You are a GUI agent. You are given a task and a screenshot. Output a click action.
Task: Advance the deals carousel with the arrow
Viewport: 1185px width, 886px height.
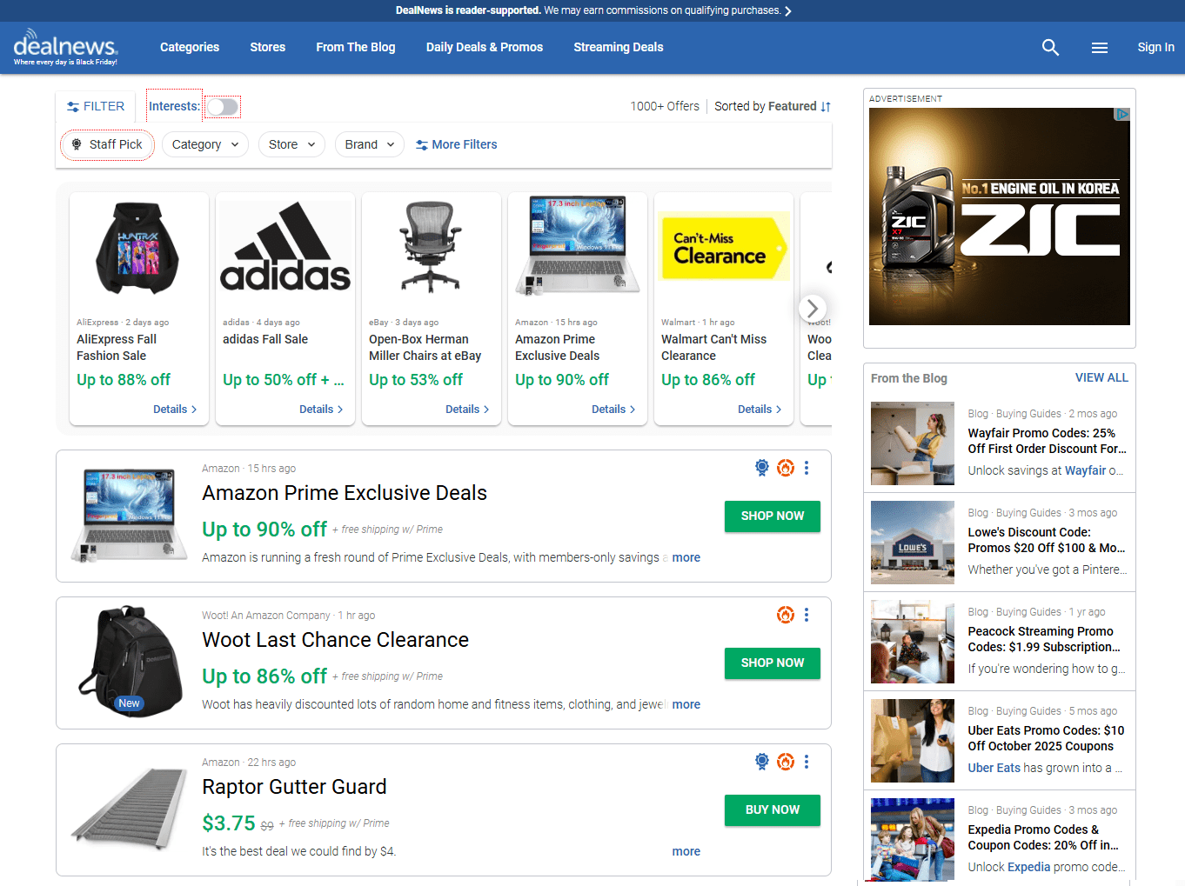coord(811,308)
